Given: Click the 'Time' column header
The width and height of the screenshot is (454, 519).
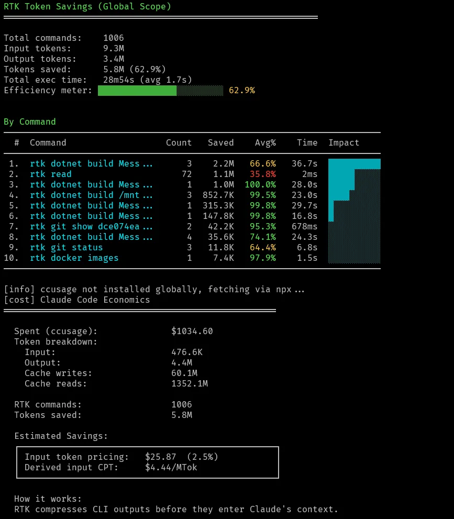Looking at the screenshot, I should click(307, 142).
